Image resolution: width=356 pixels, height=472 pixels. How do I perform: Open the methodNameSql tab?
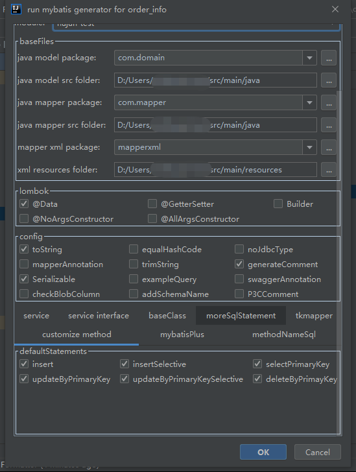(284, 335)
